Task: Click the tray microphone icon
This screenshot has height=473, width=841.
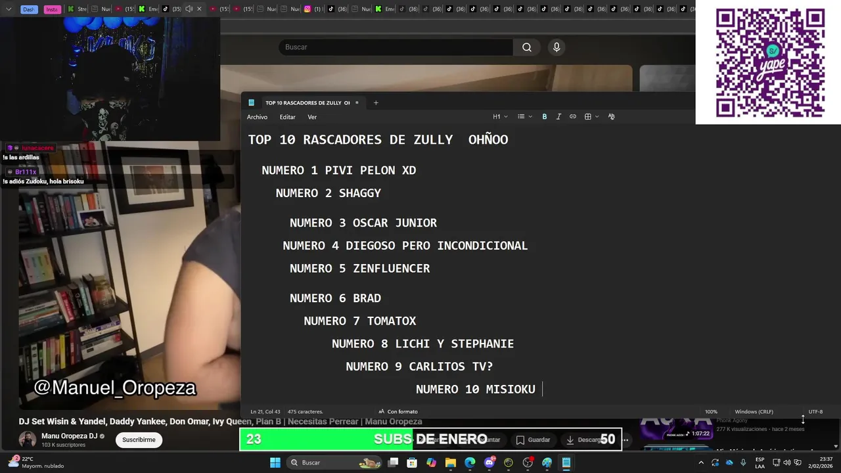Action: click(743, 462)
